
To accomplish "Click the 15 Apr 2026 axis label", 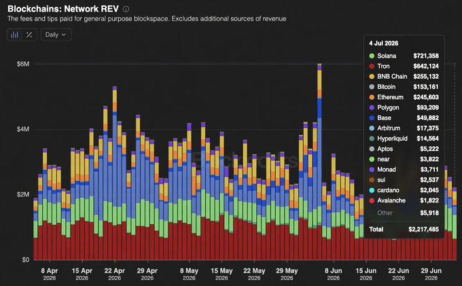I will pos(82,274).
